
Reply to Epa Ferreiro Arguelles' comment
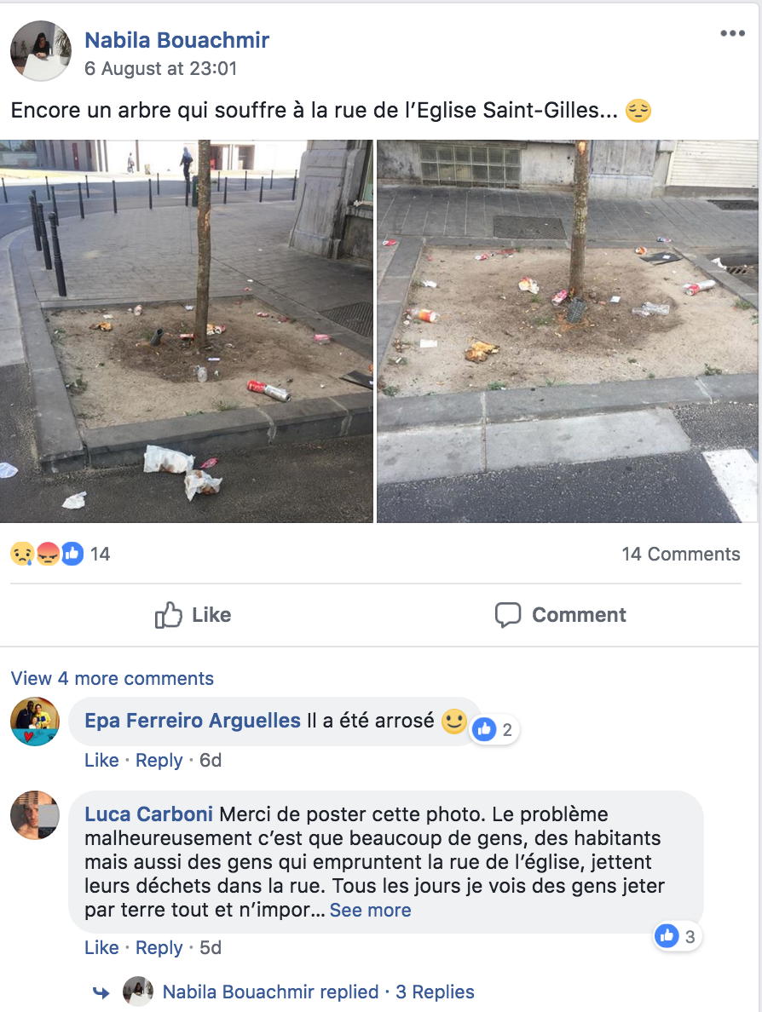click(159, 761)
